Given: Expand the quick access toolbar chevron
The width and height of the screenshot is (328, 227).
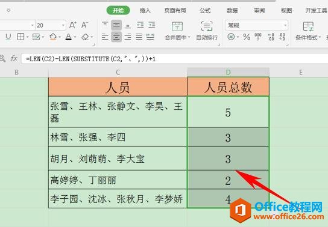Looking at the screenshot, I should tap(8, 10).
